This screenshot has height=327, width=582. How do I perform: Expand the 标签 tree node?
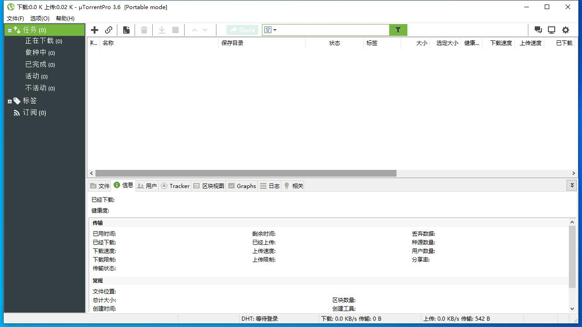point(10,101)
